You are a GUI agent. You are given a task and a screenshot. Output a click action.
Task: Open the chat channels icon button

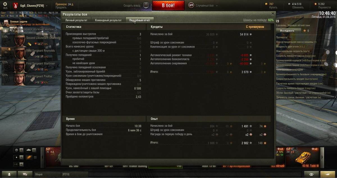(x=25, y=174)
